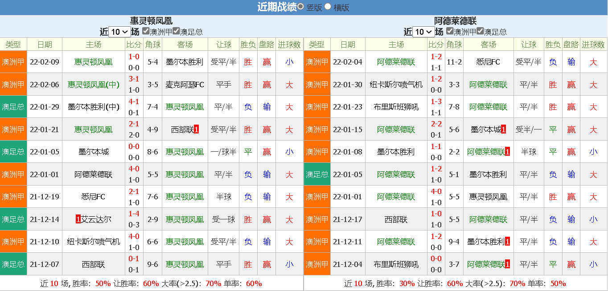
Task: Click the 澳足总 type cell on 21-12-07
Action: (13, 264)
